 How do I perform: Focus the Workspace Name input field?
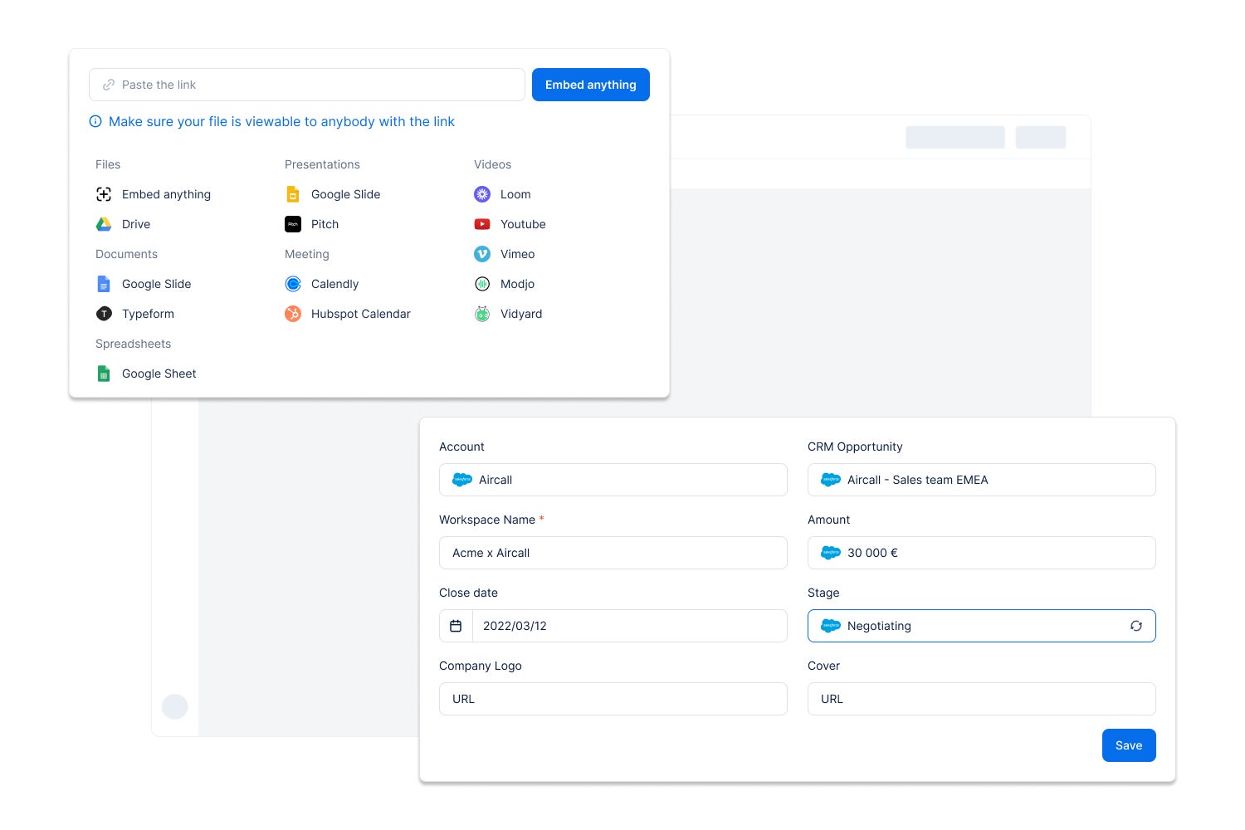(x=613, y=553)
